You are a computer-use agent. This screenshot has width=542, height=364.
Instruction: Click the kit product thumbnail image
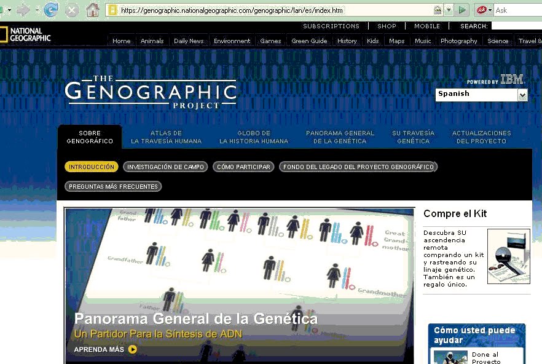508,256
